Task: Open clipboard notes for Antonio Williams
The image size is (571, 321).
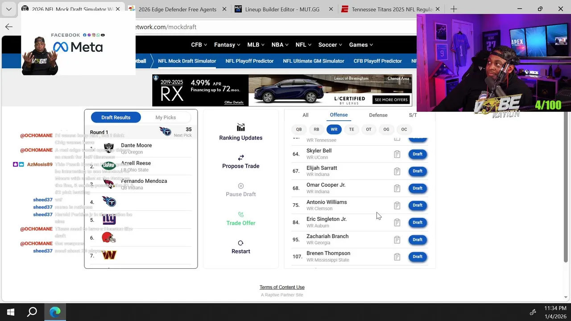Action: (397, 206)
